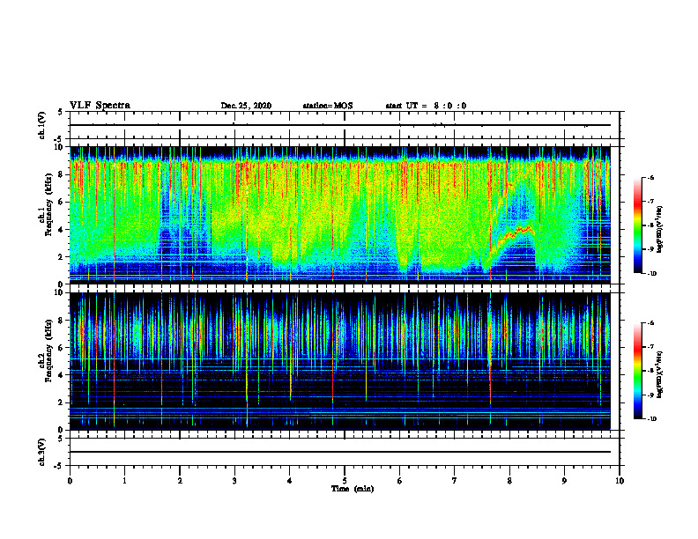This screenshot has width=698, height=539.
Task: Click the "-10" label on ch.1 color bar
Action: click(651, 274)
